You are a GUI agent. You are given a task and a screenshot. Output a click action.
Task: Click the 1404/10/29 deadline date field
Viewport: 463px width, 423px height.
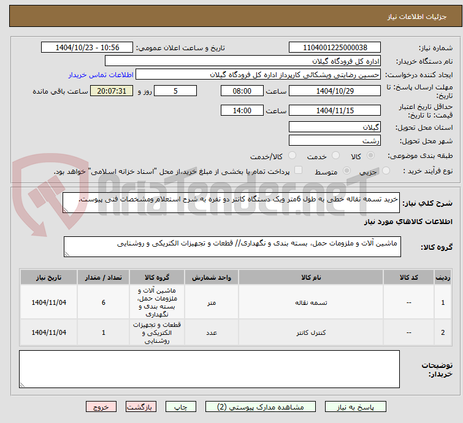335,91
